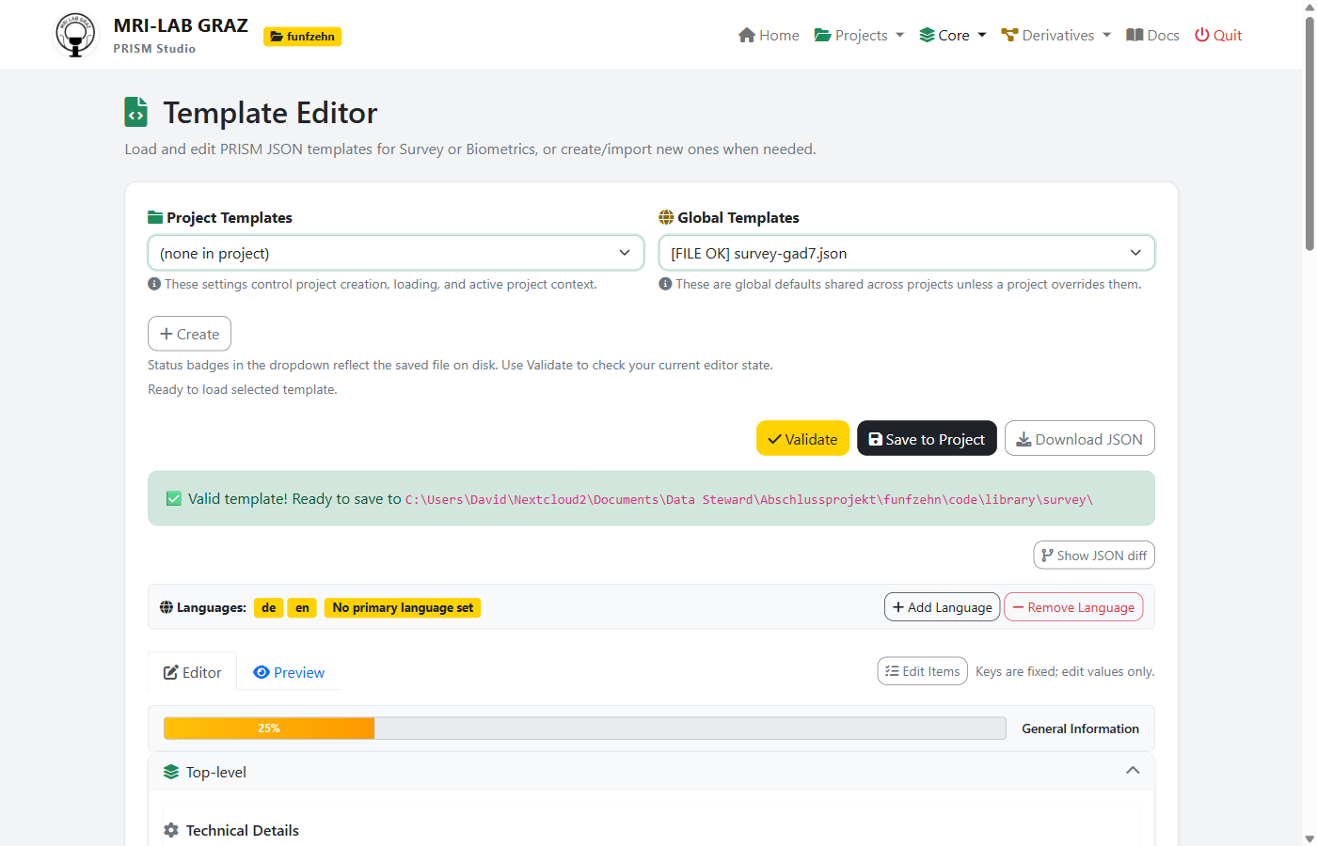The width and height of the screenshot is (1317, 846).
Task: Click the Template Editor file-code icon
Action: (x=136, y=112)
